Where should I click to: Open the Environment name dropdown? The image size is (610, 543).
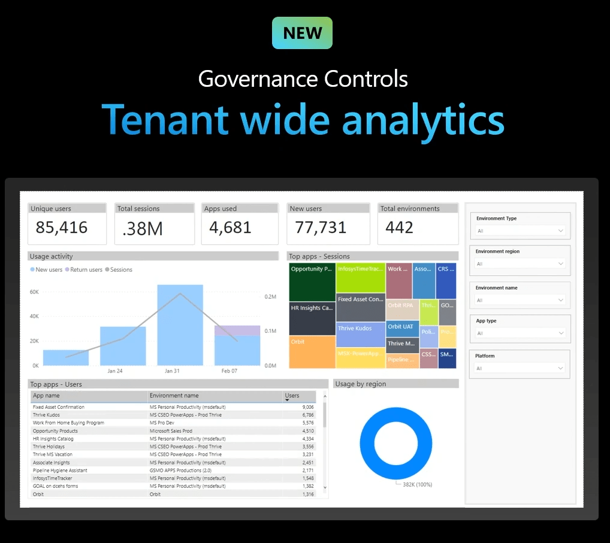click(x=520, y=300)
